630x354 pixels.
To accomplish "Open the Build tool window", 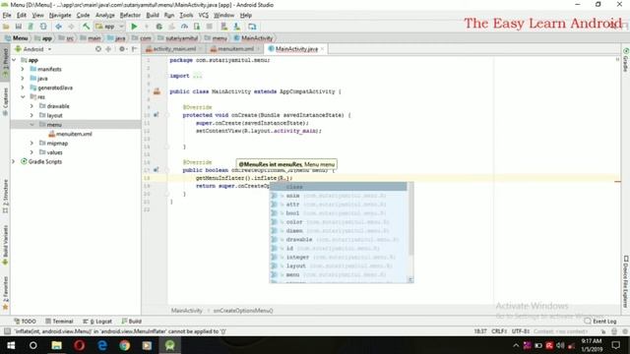I will [x=131, y=322].
